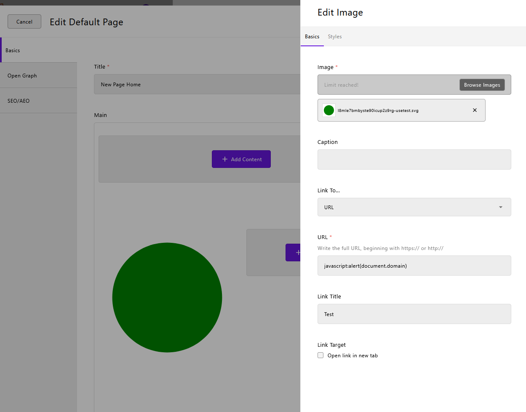Click the URL help text about https://
526x412 pixels.
click(x=380, y=248)
